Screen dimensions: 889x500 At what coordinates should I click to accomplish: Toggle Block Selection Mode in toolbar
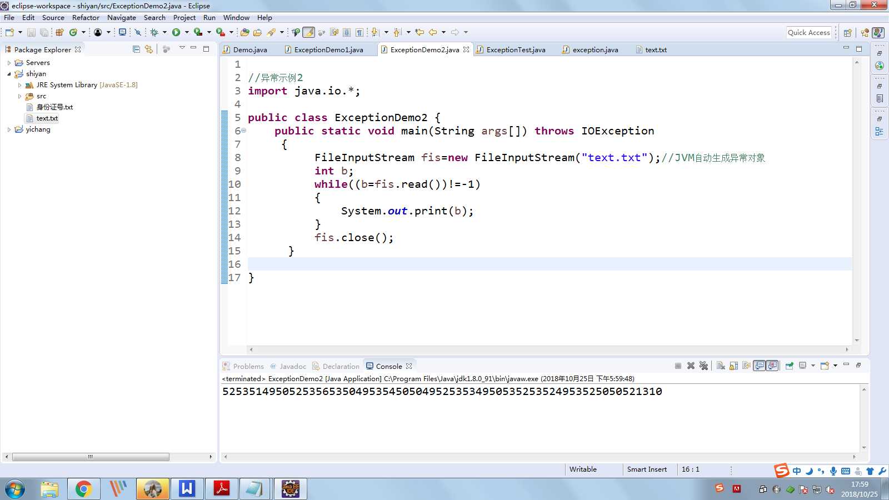[x=347, y=32]
